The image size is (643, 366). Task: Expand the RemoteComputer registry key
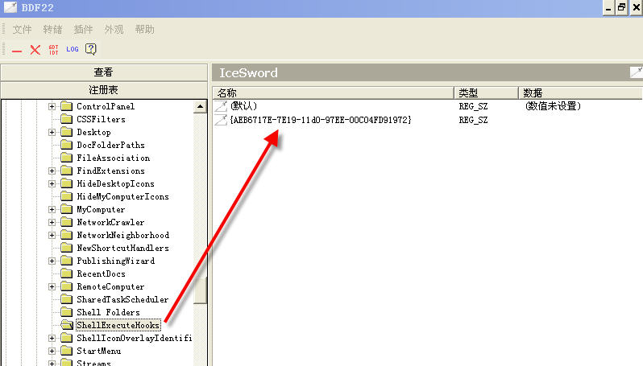point(52,286)
